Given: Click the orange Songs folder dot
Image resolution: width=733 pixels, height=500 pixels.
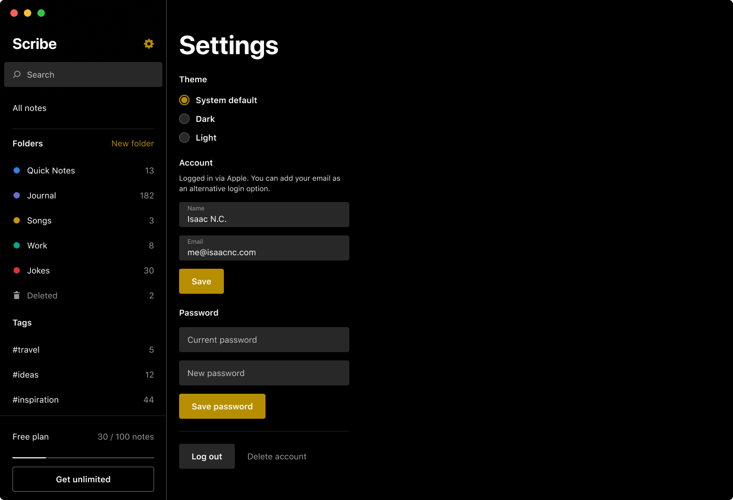Looking at the screenshot, I should (17, 220).
